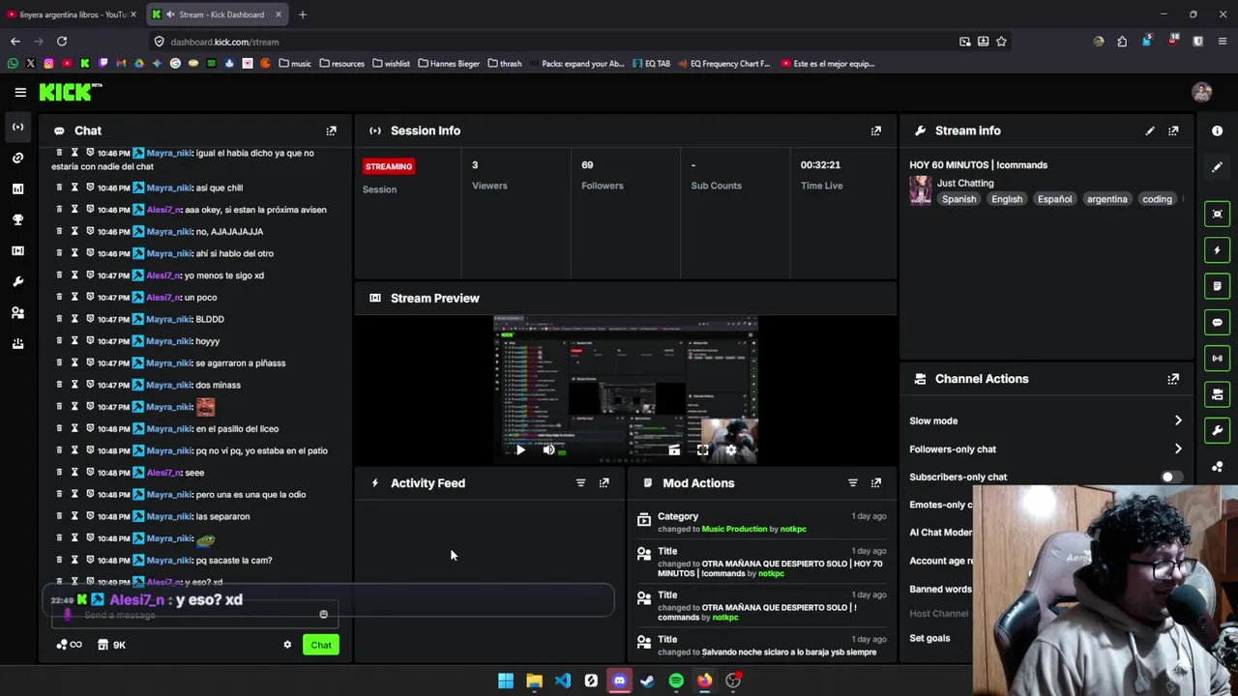Open Steam from the taskbar
This screenshot has width=1238, height=696.
[x=647, y=681]
